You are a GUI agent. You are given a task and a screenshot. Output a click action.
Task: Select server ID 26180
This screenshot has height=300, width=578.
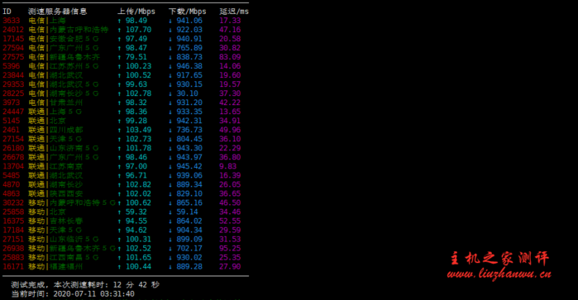13,148
